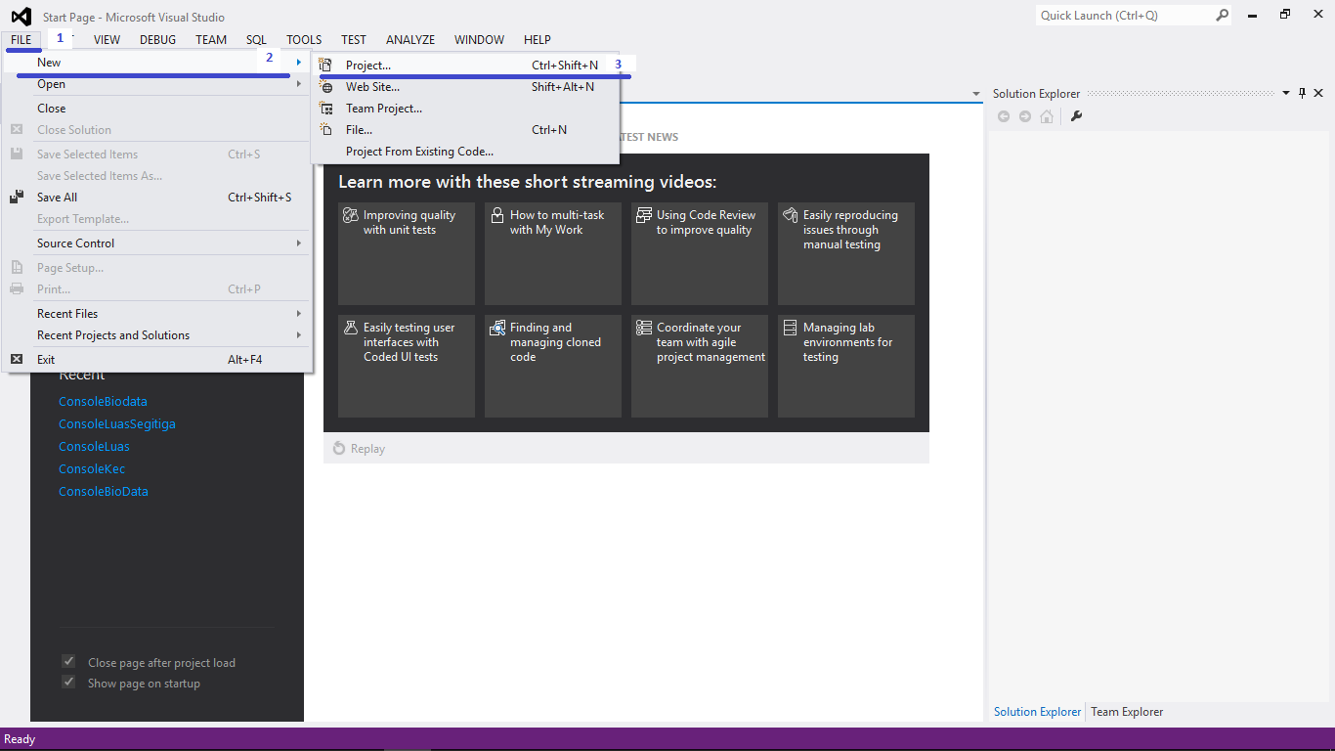Select the New Web Site globe icon

tap(324, 86)
